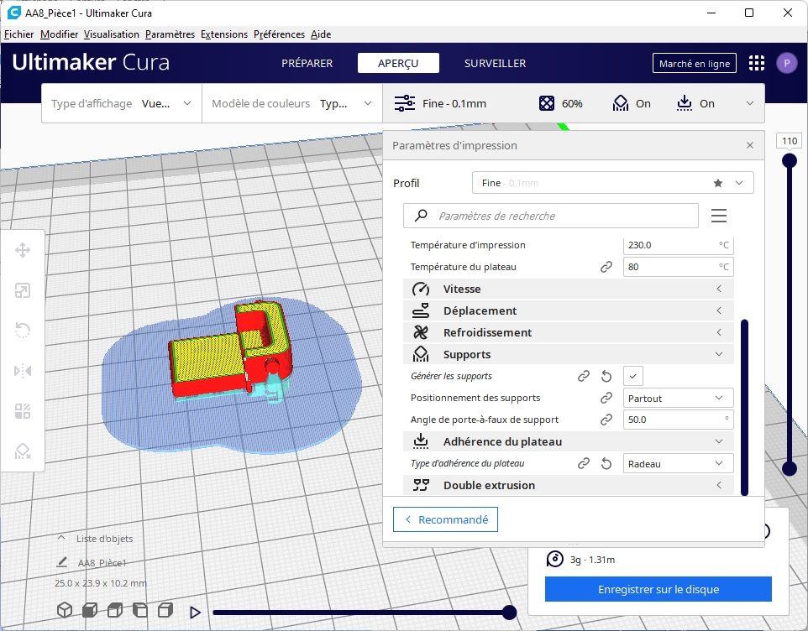Select the Scale tool in left toolbar

pos(23,291)
